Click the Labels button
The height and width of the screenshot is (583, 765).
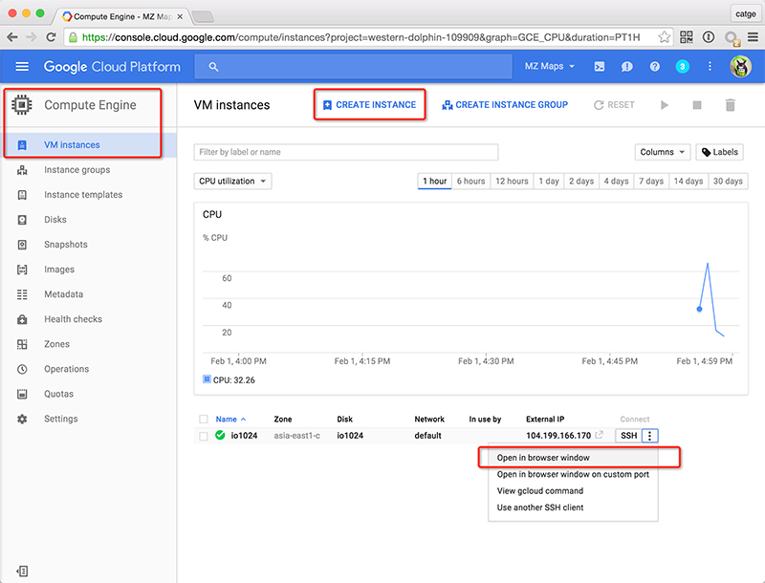720,152
